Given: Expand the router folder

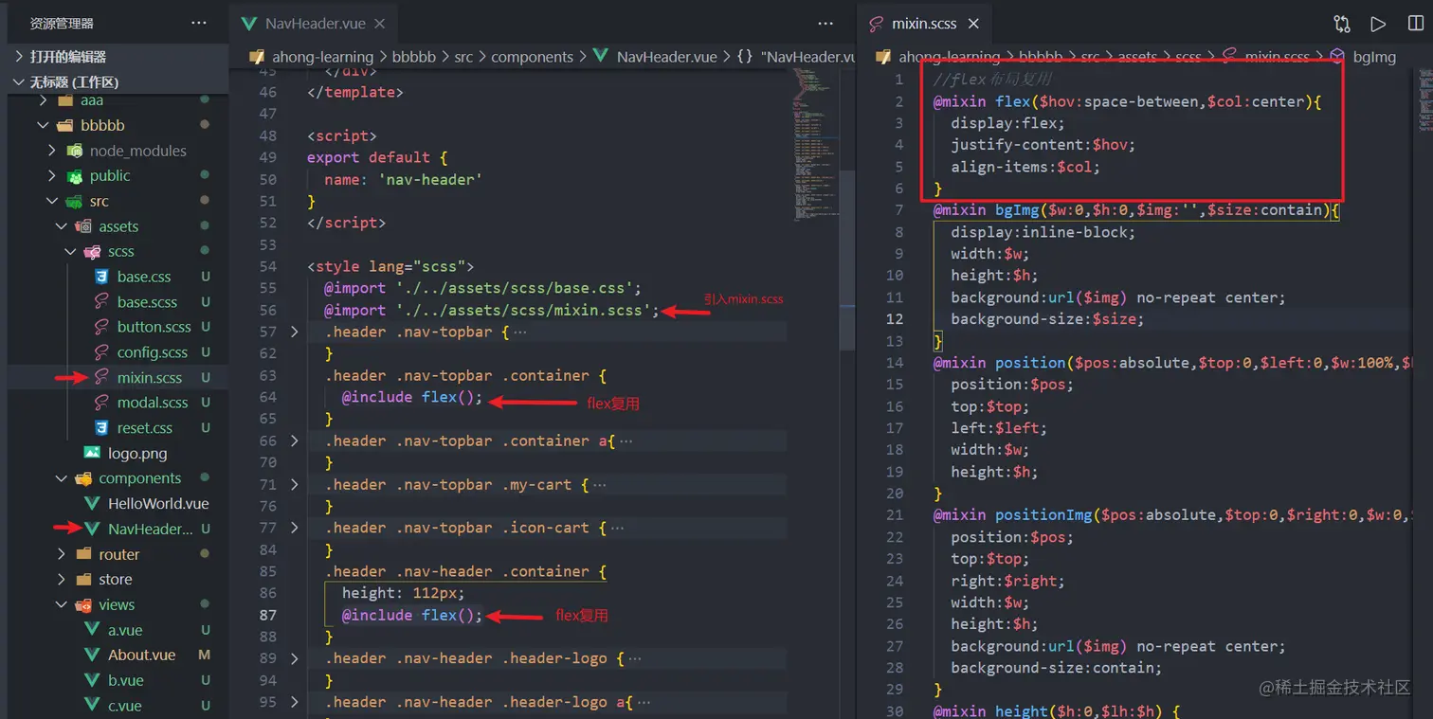Looking at the screenshot, I should click(x=62, y=554).
